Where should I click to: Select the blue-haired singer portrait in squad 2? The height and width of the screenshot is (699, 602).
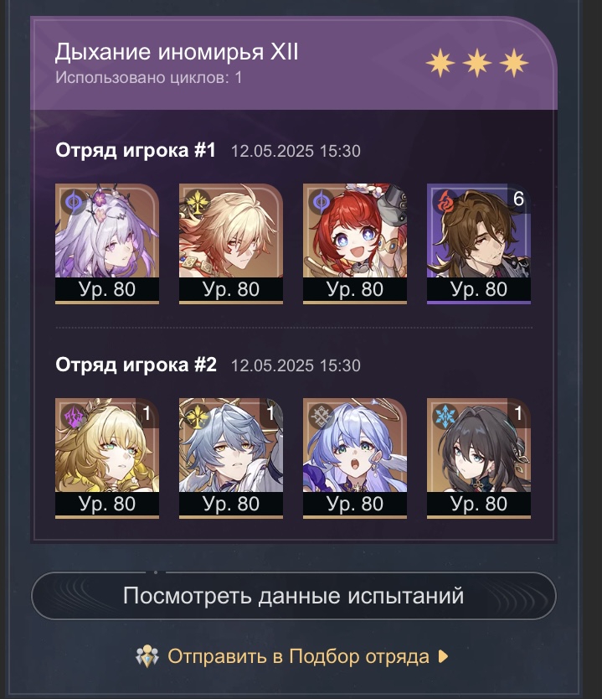[355, 458]
